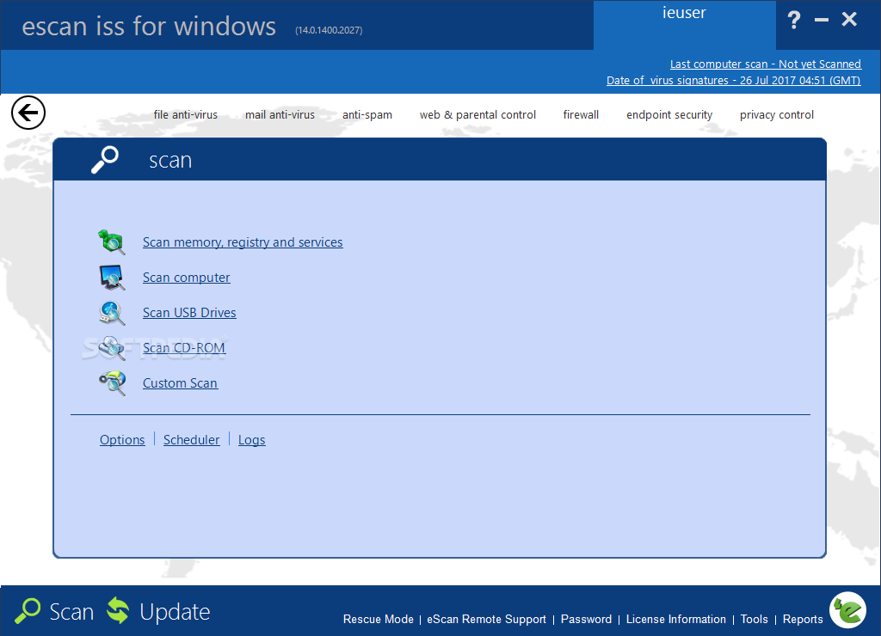
Task: Open eScan Remote Support
Action: pos(487,619)
